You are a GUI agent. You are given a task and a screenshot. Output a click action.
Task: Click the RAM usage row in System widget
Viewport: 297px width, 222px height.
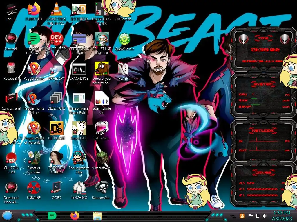click(x=264, y=100)
